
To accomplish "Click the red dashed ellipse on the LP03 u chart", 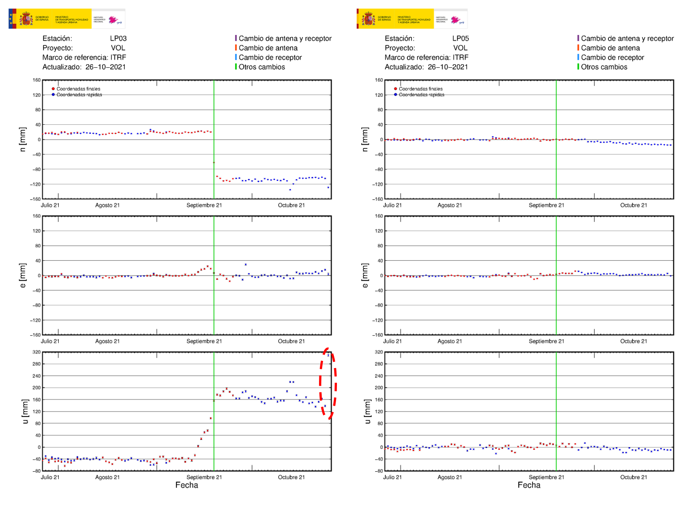I will (335, 384).
